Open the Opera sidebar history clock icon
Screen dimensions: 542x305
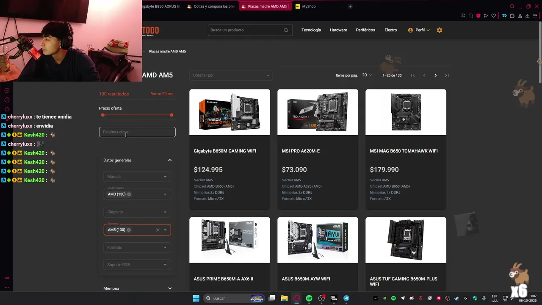[7, 100]
